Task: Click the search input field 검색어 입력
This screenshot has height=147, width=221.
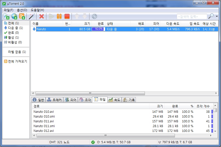Action: pyautogui.click(x=192, y=16)
